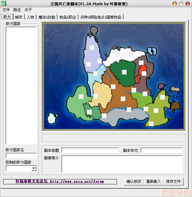The image size is (192, 197).
Task: Select the city marker in the light cyan territory
Action: point(95,73)
